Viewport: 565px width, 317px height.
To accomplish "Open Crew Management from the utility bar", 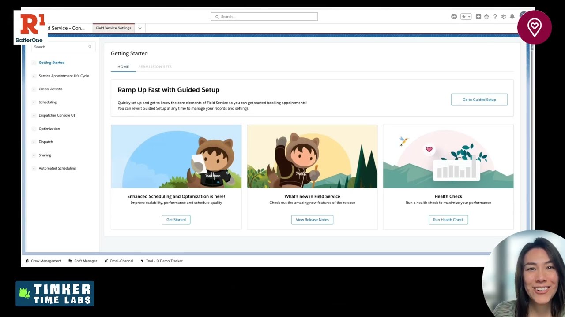I will click(x=43, y=261).
